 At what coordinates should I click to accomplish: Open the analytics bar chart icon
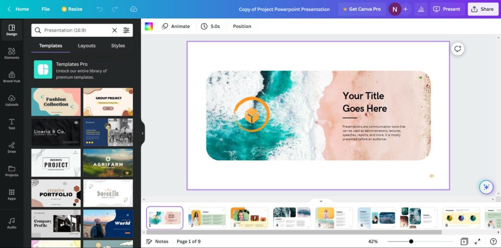pos(420,9)
